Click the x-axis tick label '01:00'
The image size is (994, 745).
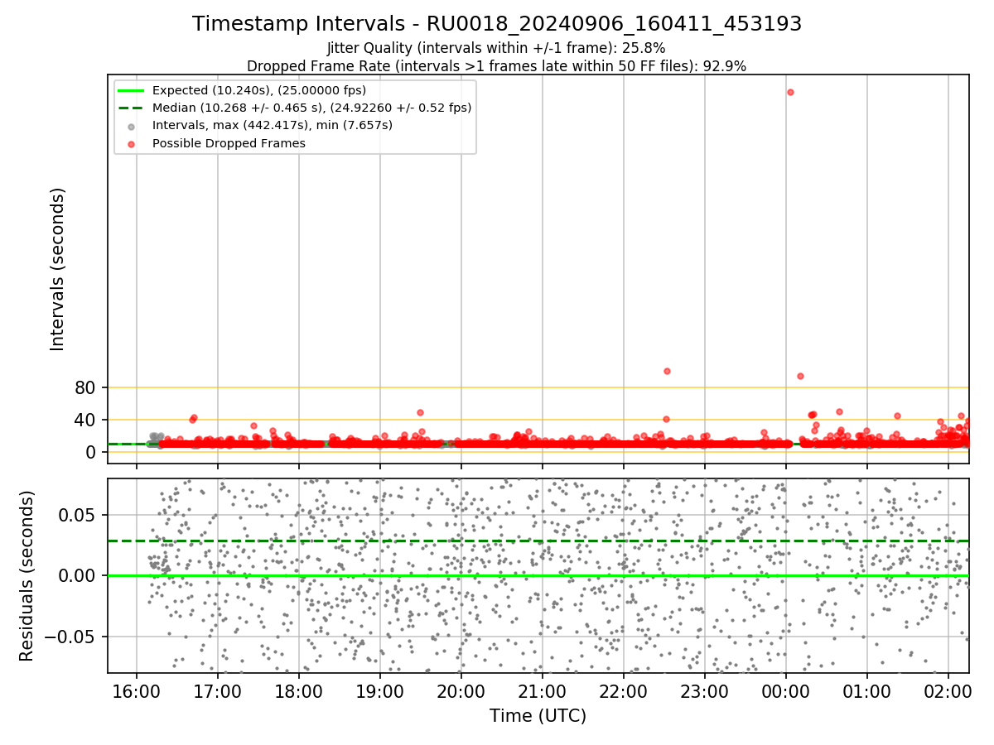point(867,690)
